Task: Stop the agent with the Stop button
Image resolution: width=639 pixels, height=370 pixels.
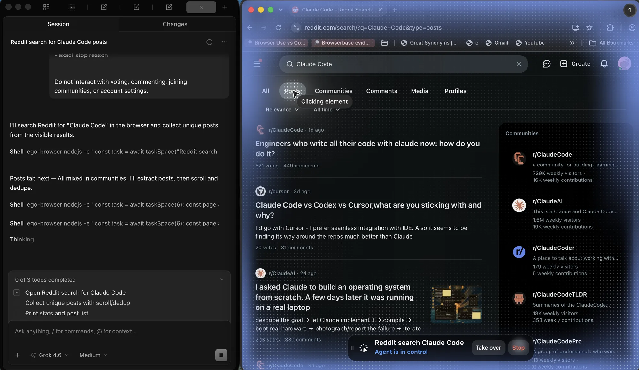Action: coord(518,348)
